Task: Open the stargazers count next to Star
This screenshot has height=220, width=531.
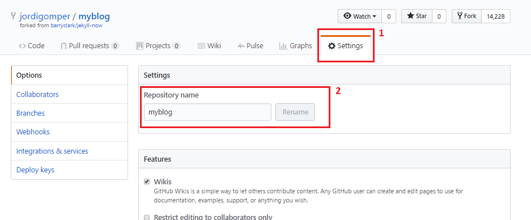Action: pos(439,16)
